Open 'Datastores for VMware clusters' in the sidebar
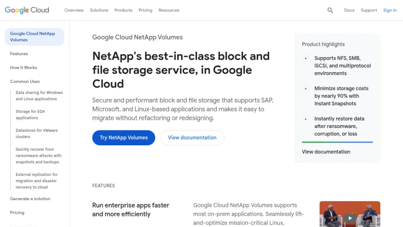The height and width of the screenshot is (227, 403). pos(37,133)
